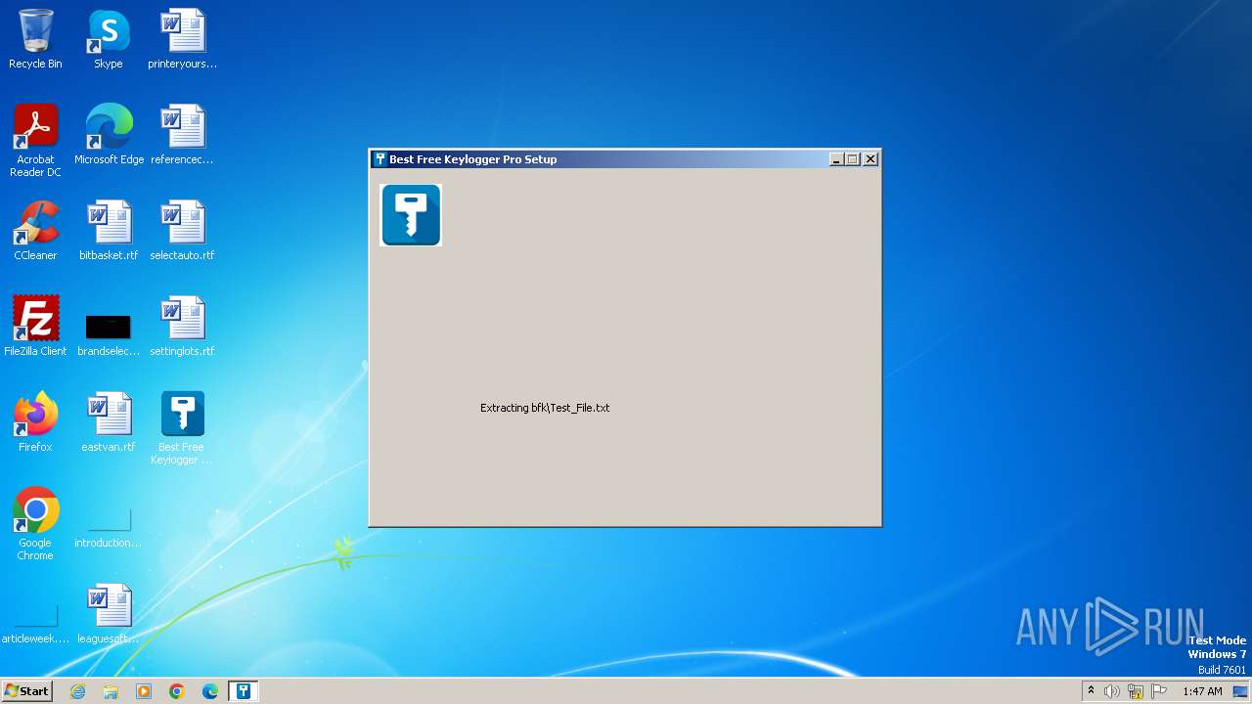Select the selectauto.rtf file icon

pos(182,231)
